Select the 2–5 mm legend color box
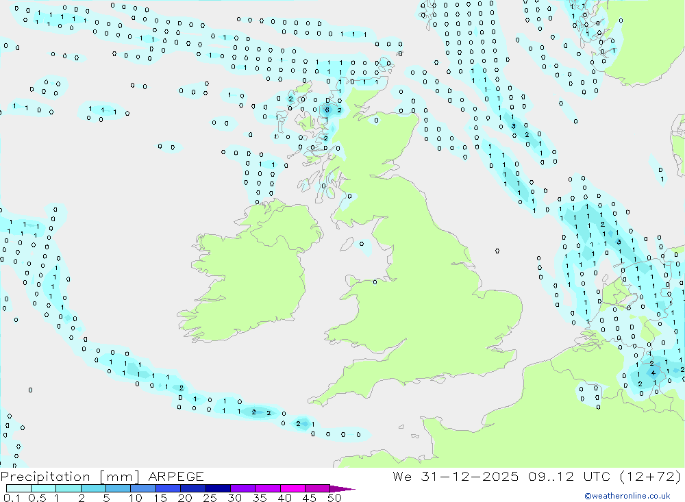Viewport: 685px width, 502px height. point(93,488)
